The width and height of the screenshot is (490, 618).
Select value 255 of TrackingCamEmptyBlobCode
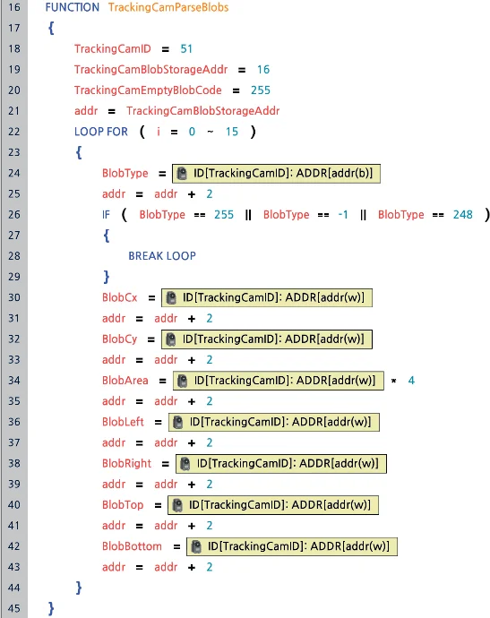pyautogui.click(x=261, y=90)
